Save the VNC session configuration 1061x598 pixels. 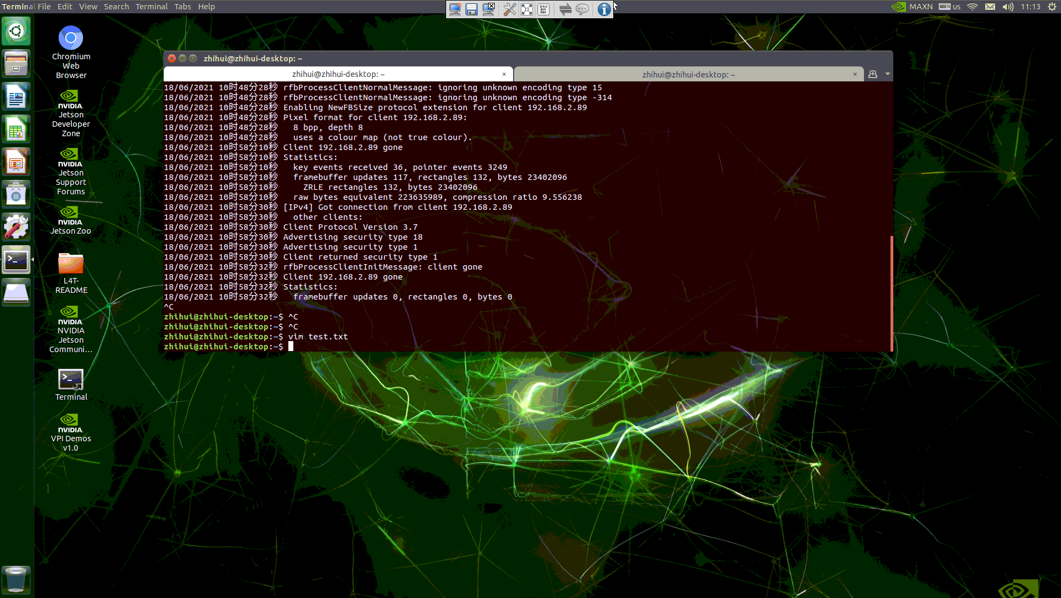click(x=472, y=9)
